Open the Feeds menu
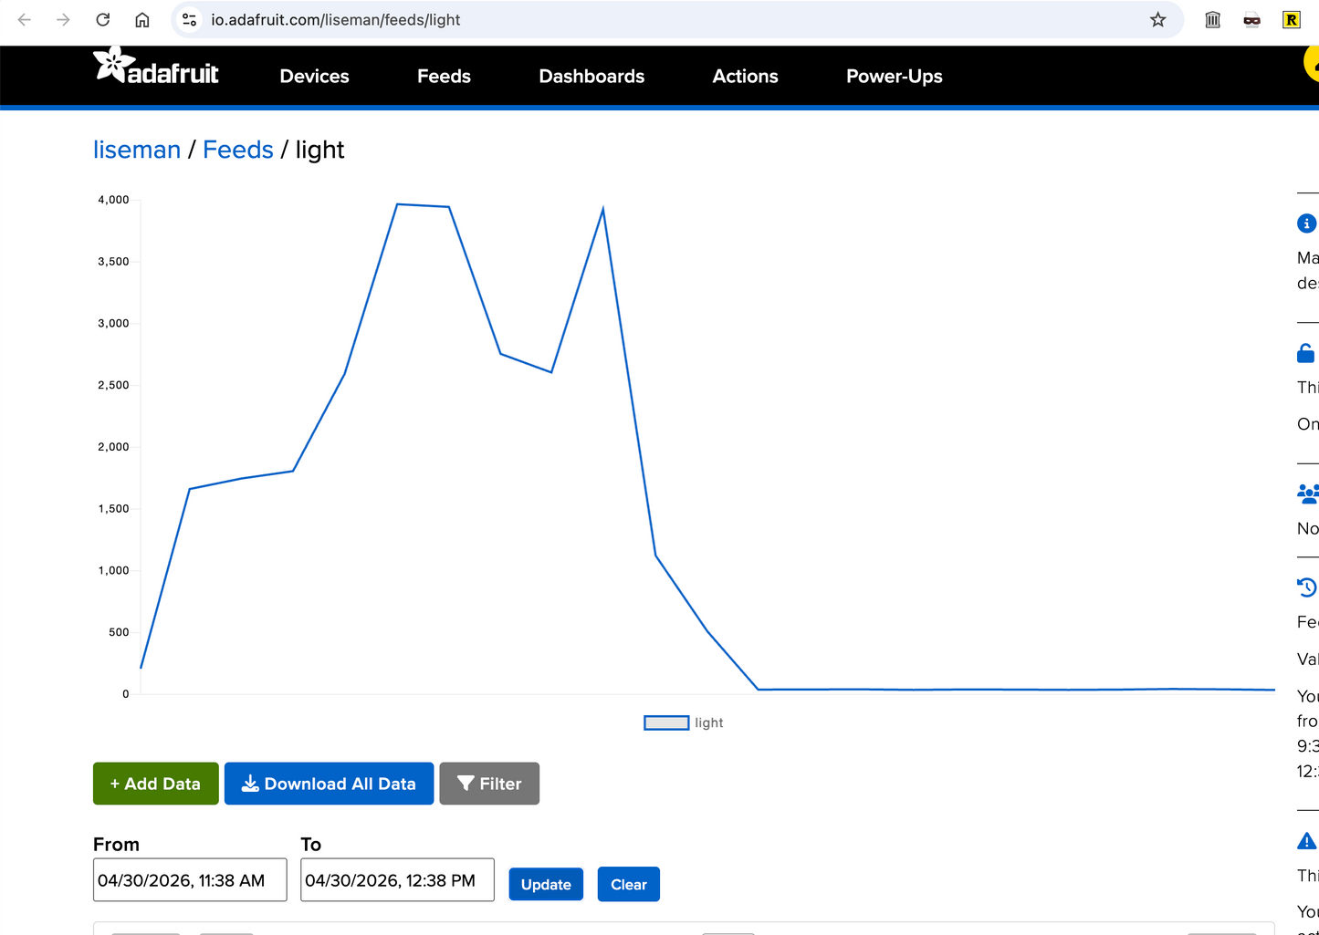The image size is (1319, 935). 444,77
